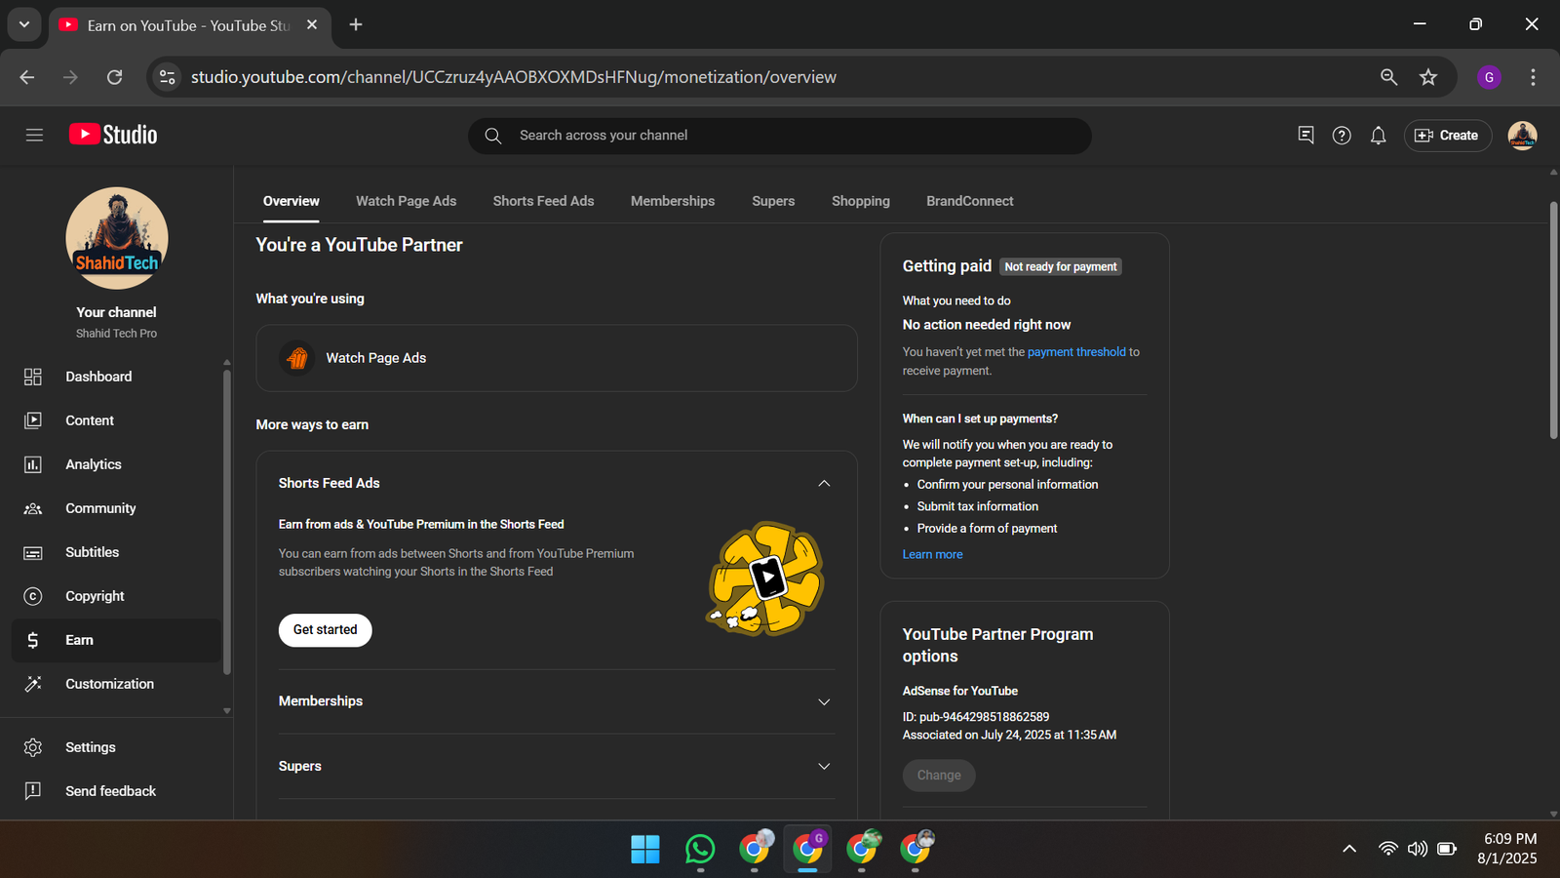Open Learn more link in Getting paid
Screen dimensions: 1560x878
pyautogui.click(x=932, y=554)
